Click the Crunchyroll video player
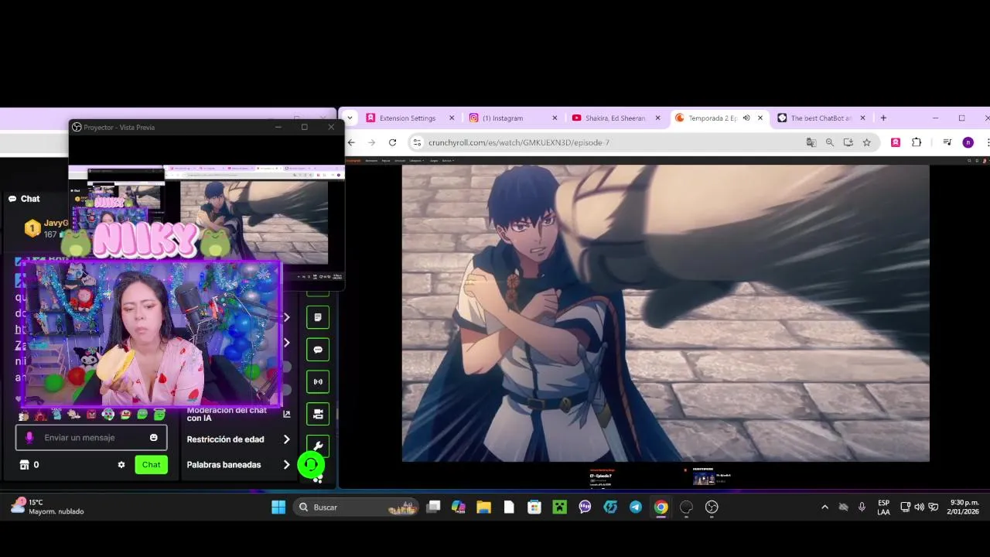 (x=665, y=313)
